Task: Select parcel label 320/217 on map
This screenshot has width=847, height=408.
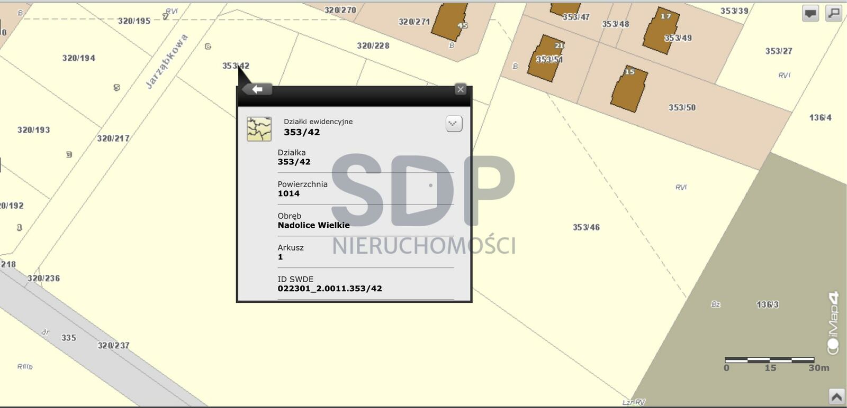Action: pyautogui.click(x=113, y=138)
